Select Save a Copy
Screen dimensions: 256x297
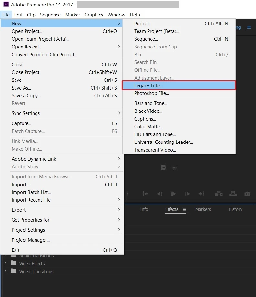coord(61,96)
